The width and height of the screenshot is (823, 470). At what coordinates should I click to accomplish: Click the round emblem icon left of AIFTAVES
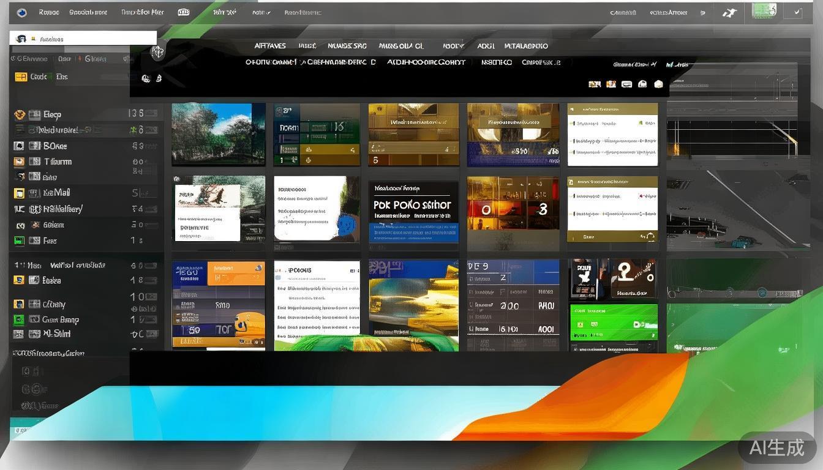tap(157, 53)
